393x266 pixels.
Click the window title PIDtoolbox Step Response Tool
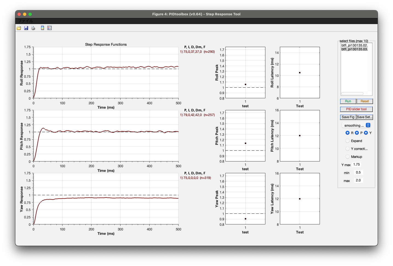pos(196,14)
